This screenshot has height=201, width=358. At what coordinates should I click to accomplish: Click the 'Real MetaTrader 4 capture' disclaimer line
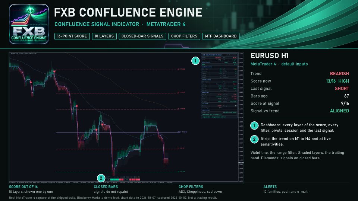[x=113, y=198]
